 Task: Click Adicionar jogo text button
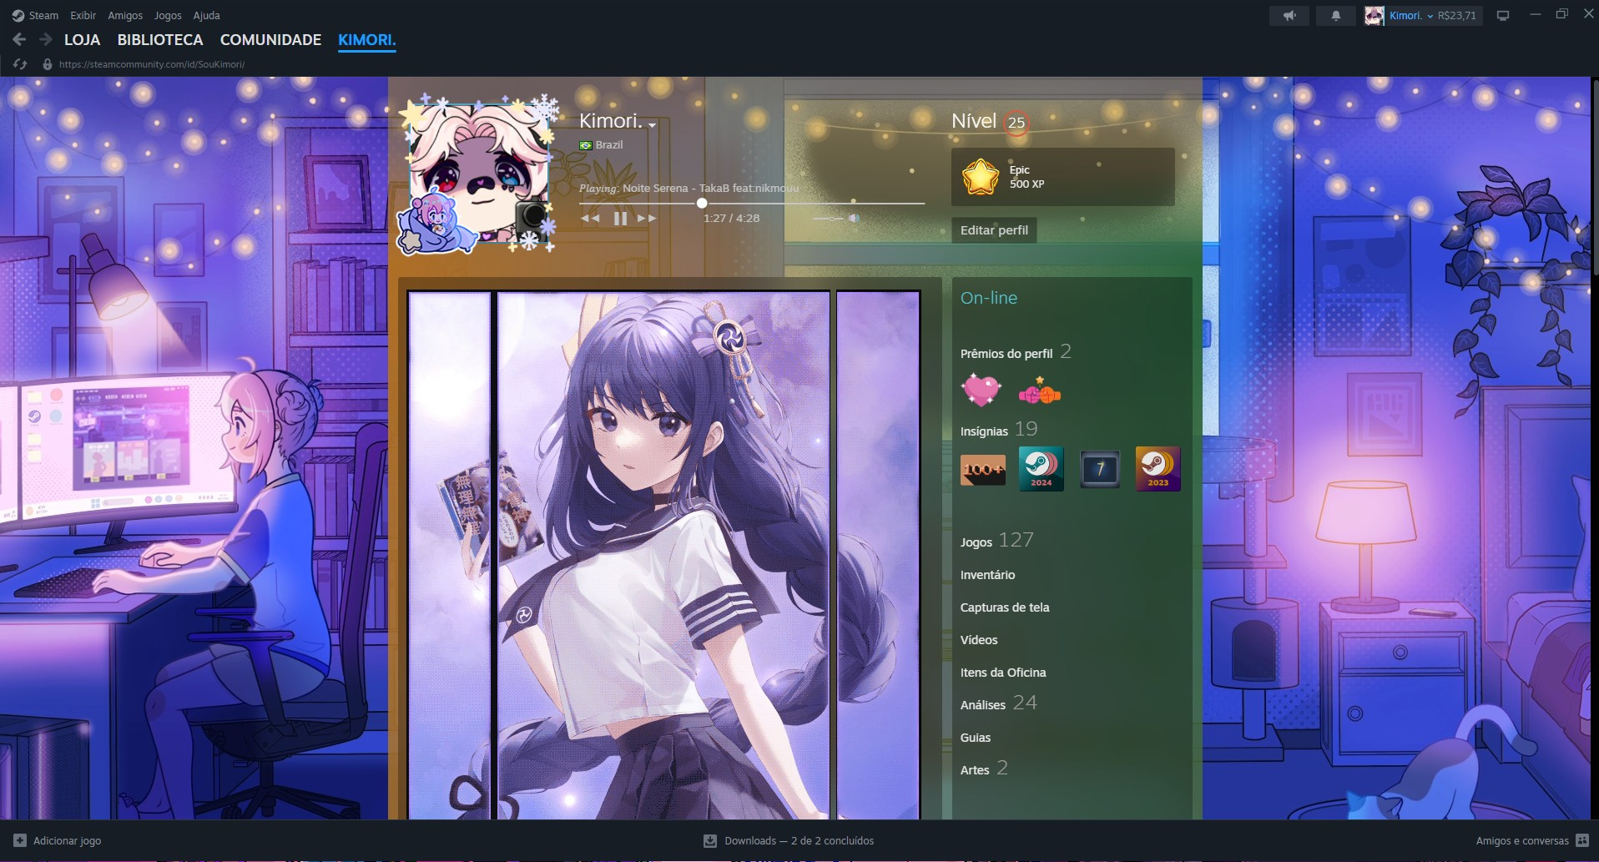pos(67,840)
